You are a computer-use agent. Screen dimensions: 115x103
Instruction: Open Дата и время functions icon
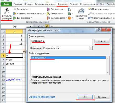pos(48,18)
